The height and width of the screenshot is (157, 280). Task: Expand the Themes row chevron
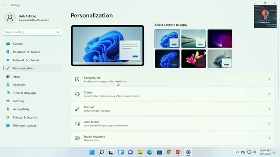[x=269, y=109]
